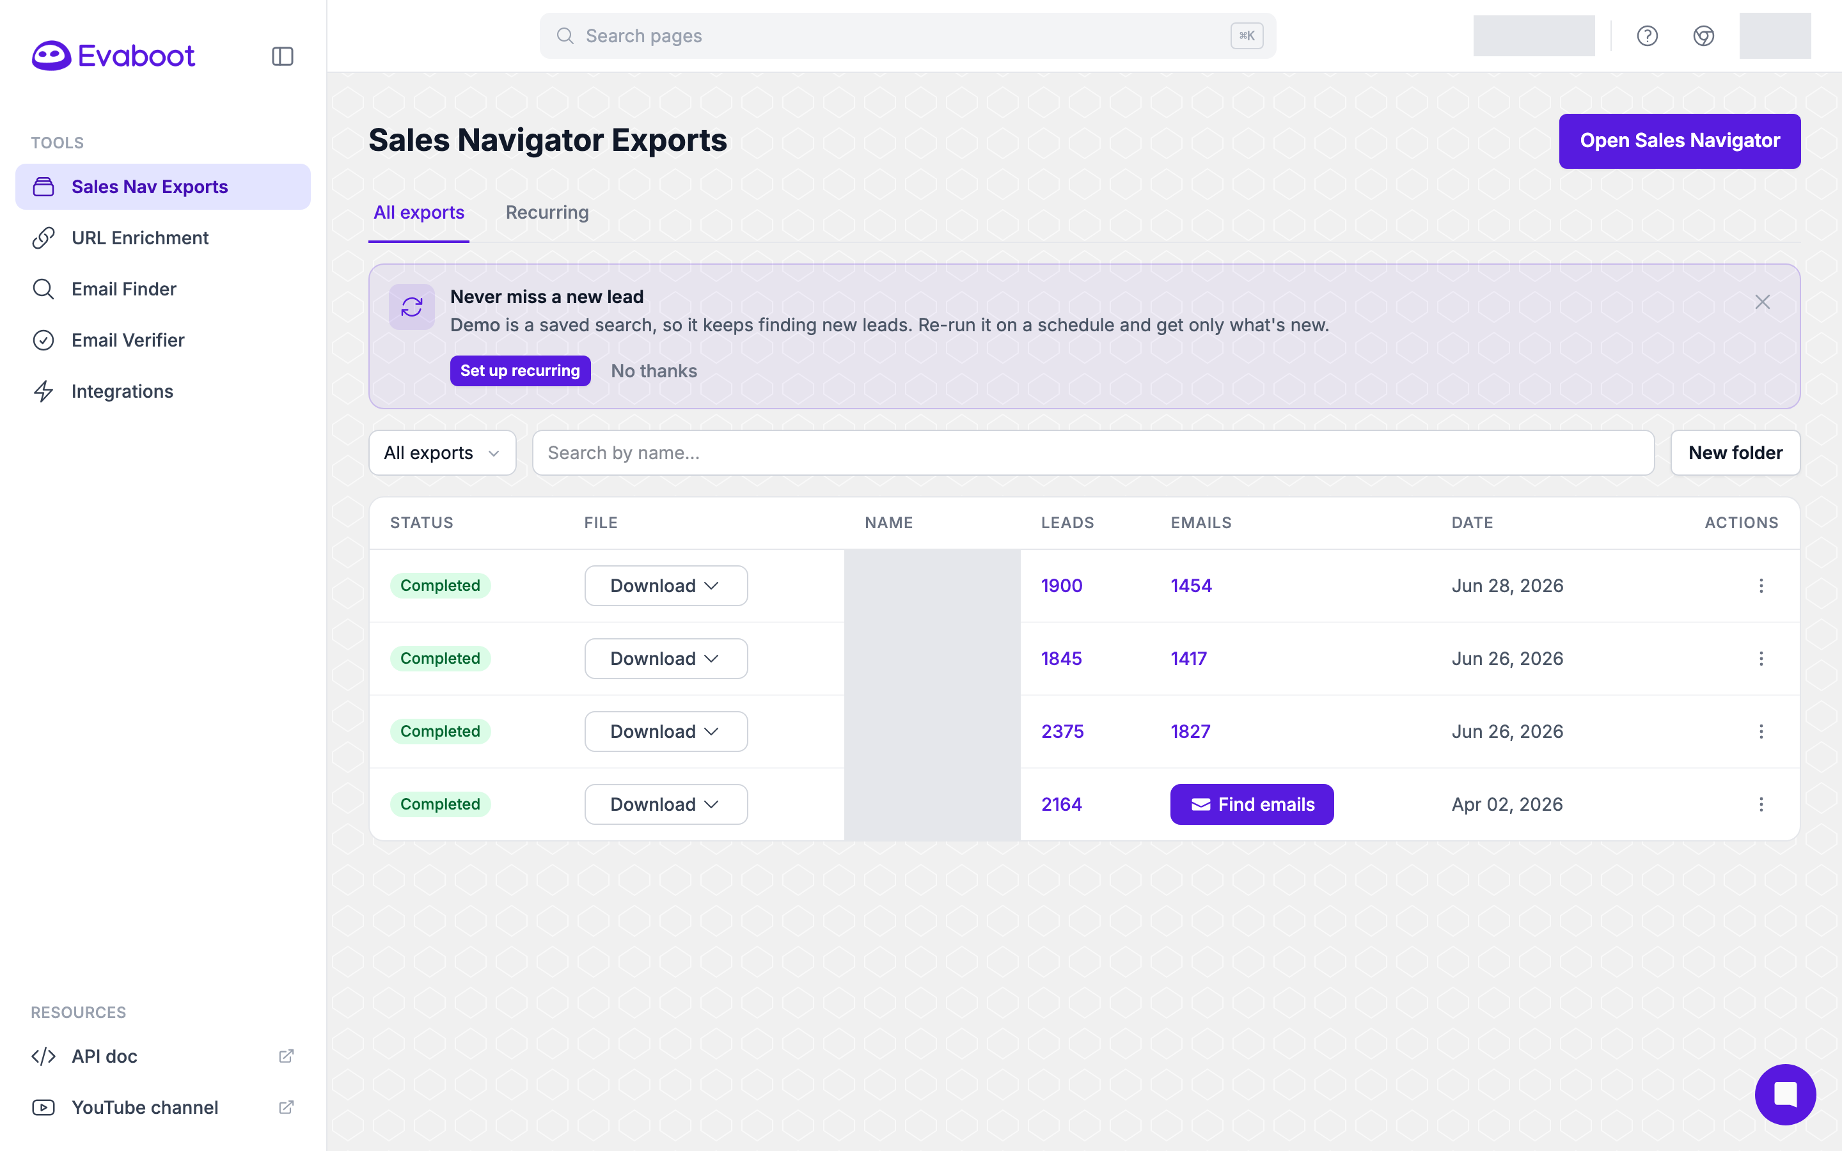Open Email Verifier tool

click(x=163, y=340)
